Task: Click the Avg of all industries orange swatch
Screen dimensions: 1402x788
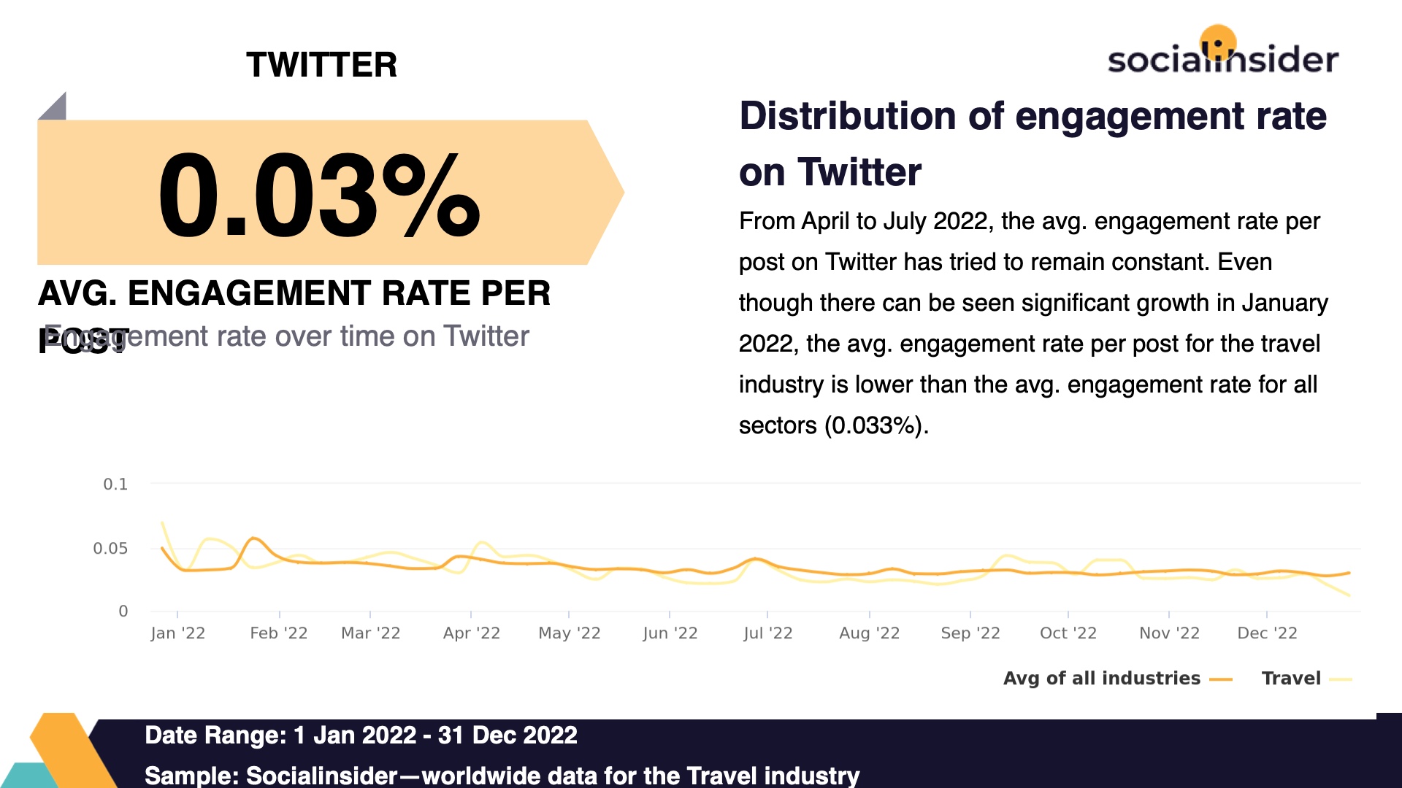Action: 1221,679
